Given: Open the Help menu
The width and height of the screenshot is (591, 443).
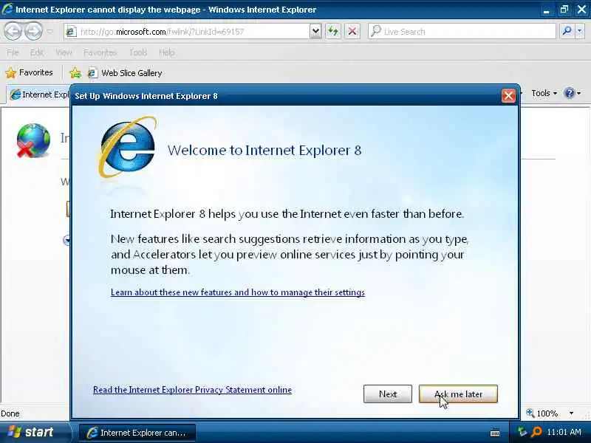Looking at the screenshot, I should [x=167, y=52].
